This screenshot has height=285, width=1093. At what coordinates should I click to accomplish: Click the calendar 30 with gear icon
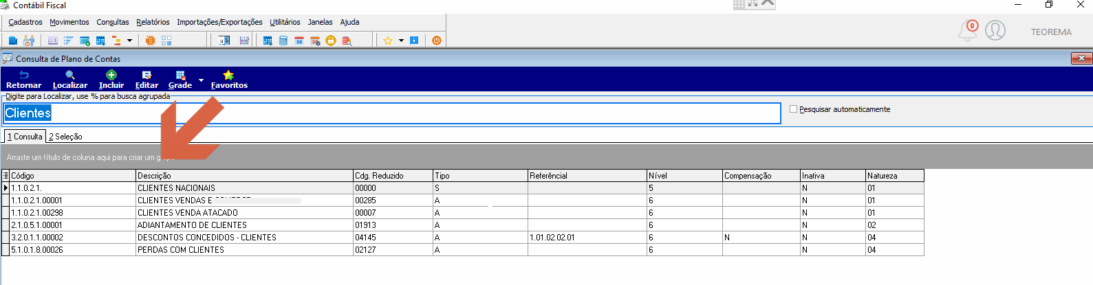[x=315, y=41]
